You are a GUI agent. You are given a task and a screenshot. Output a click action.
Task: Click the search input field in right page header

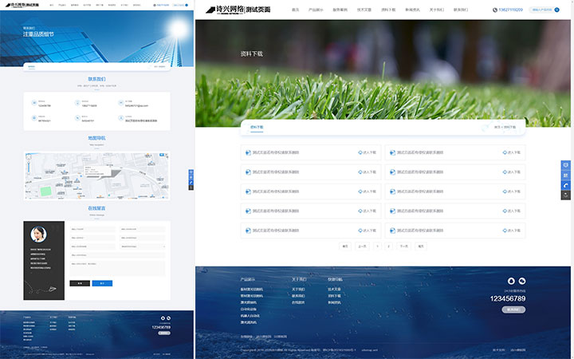(542, 10)
